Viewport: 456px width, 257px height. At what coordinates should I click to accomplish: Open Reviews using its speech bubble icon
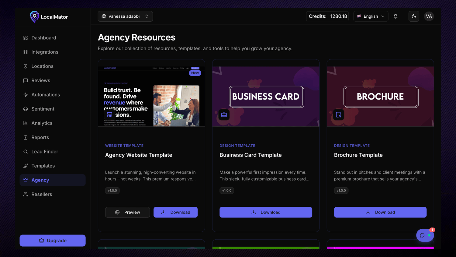[25, 80]
